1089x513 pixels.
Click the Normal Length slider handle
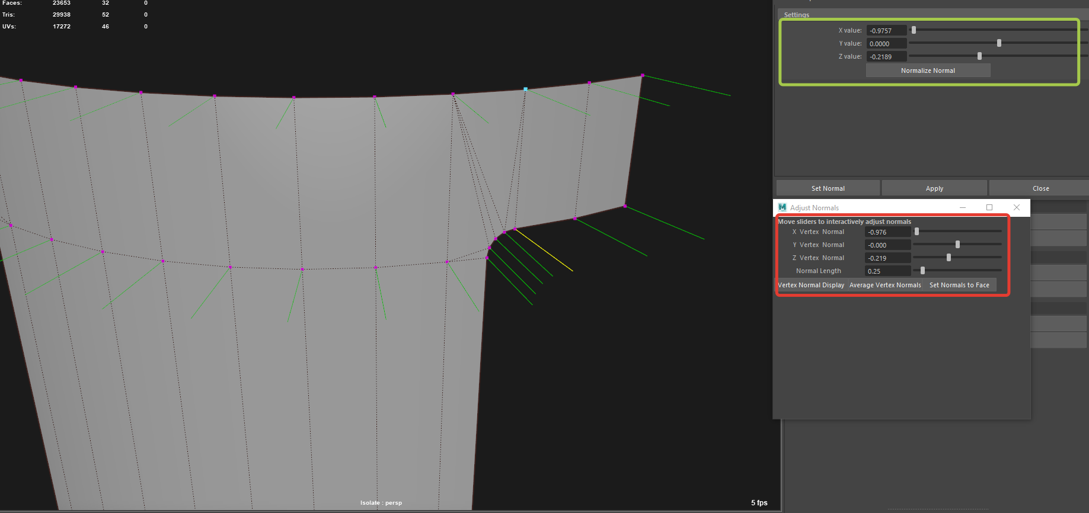tap(922, 270)
